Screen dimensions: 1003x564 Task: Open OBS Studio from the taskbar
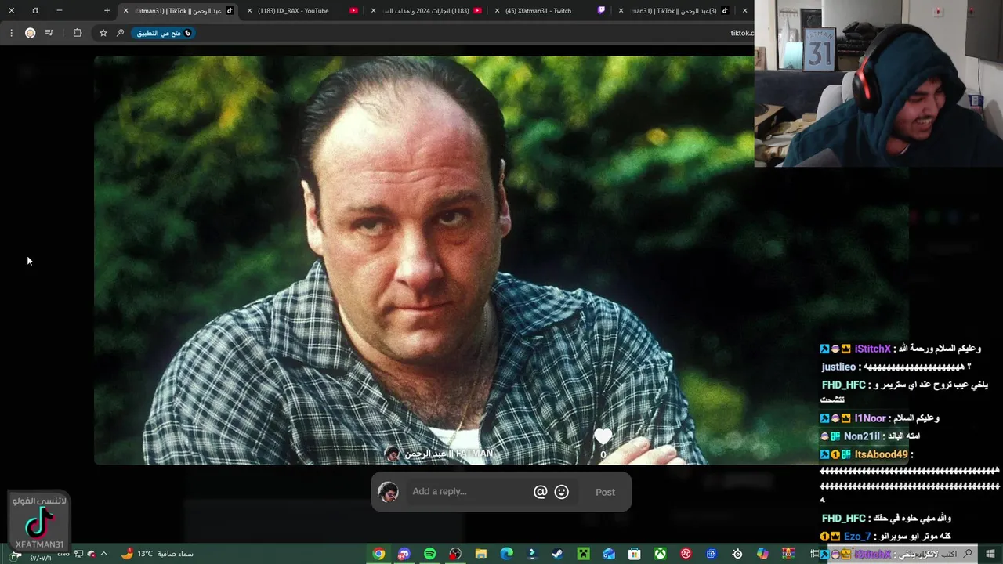[455, 554]
